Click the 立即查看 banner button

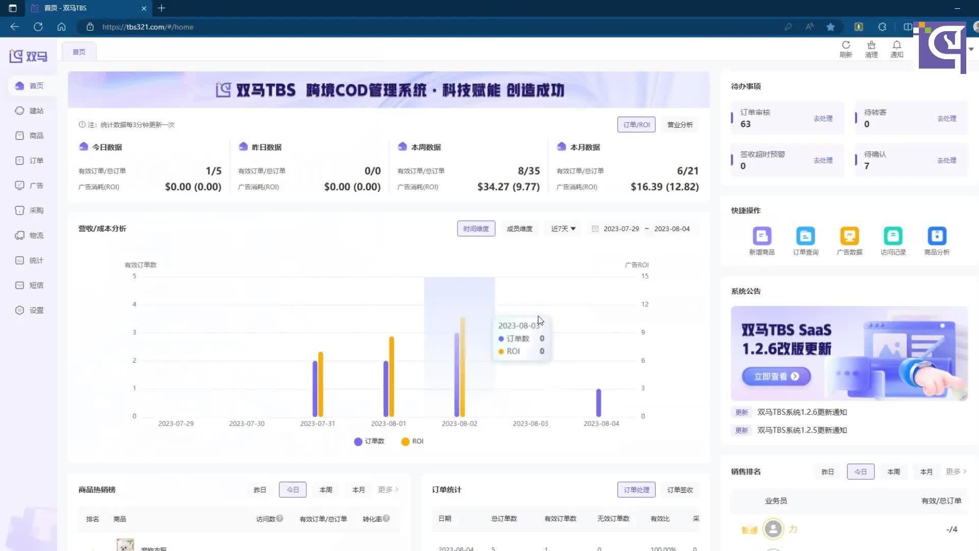(x=776, y=377)
